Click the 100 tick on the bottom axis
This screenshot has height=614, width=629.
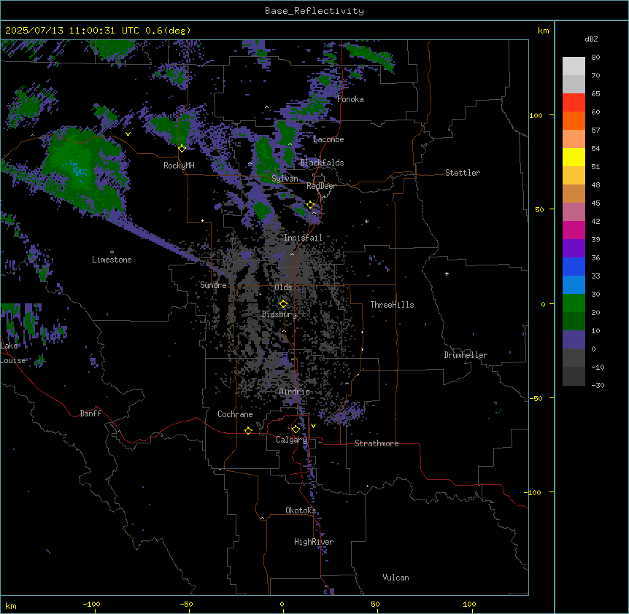[469, 605]
